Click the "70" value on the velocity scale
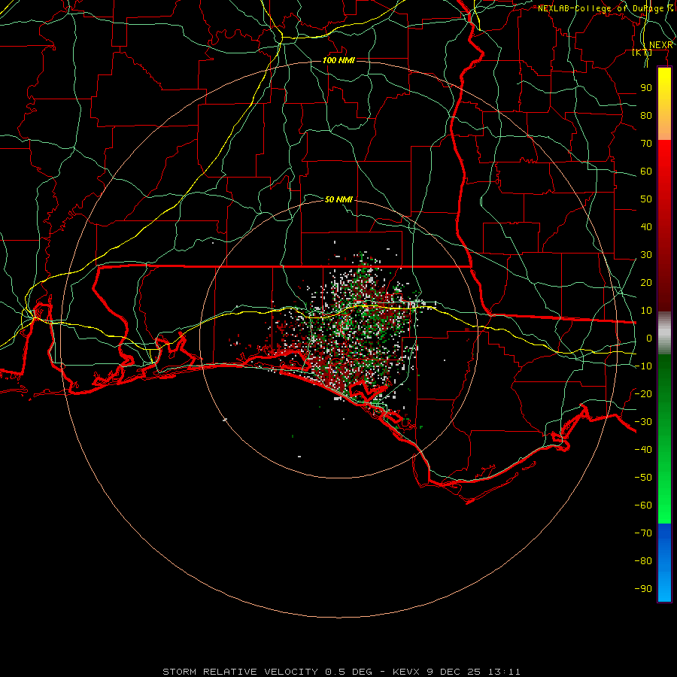Image resolution: width=677 pixels, height=677 pixels. 646,144
